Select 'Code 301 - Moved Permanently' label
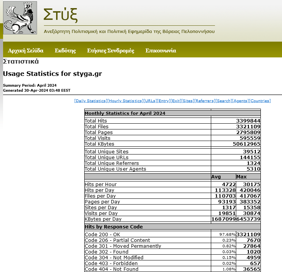 pyautogui.click(x=123, y=246)
